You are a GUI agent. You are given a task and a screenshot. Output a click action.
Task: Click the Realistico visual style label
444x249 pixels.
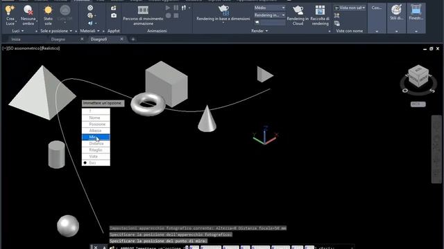click(51, 48)
